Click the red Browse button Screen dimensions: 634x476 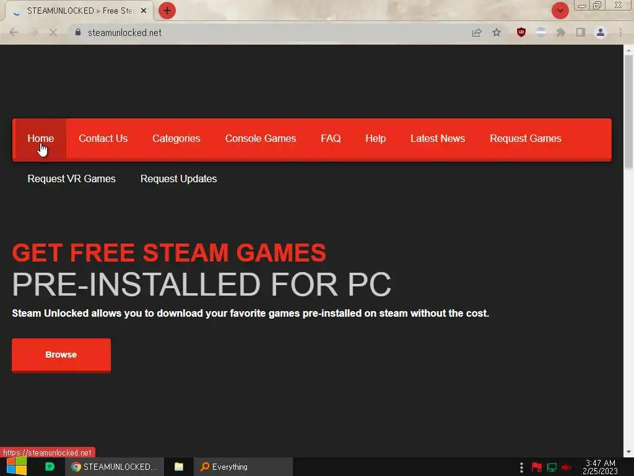click(x=61, y=355)
